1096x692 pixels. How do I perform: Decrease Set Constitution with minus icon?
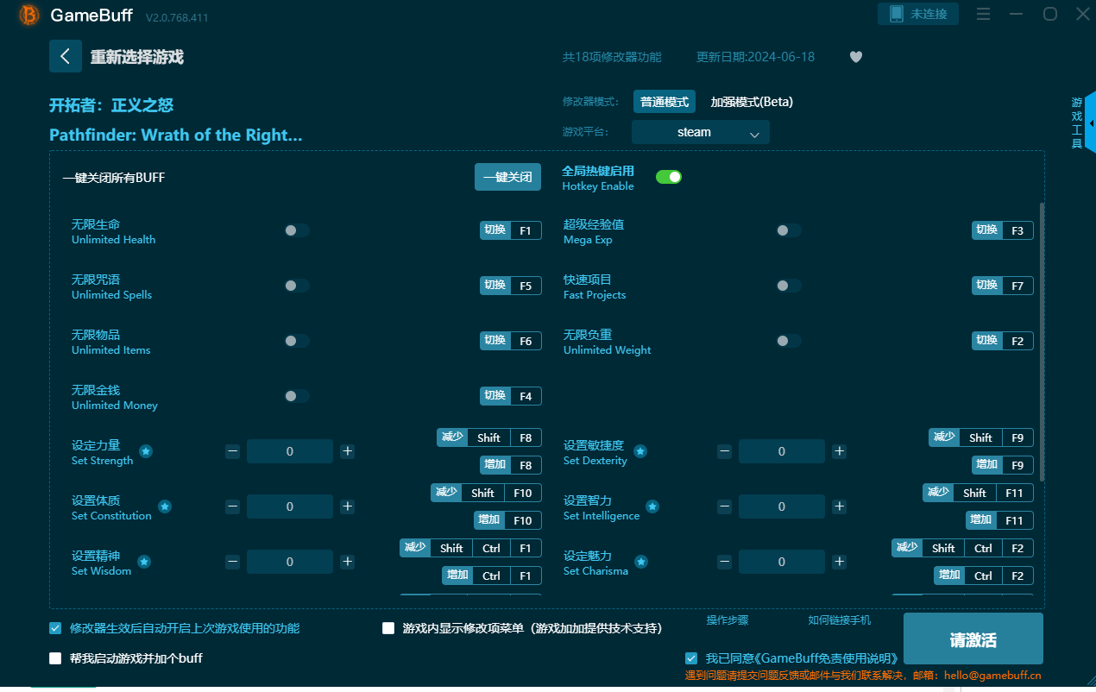pyautogui.click(x=233, y=506)
